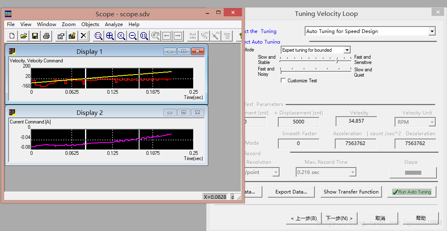Click Show Transfer Function button
447x231 pixels.
coord(351,192)
